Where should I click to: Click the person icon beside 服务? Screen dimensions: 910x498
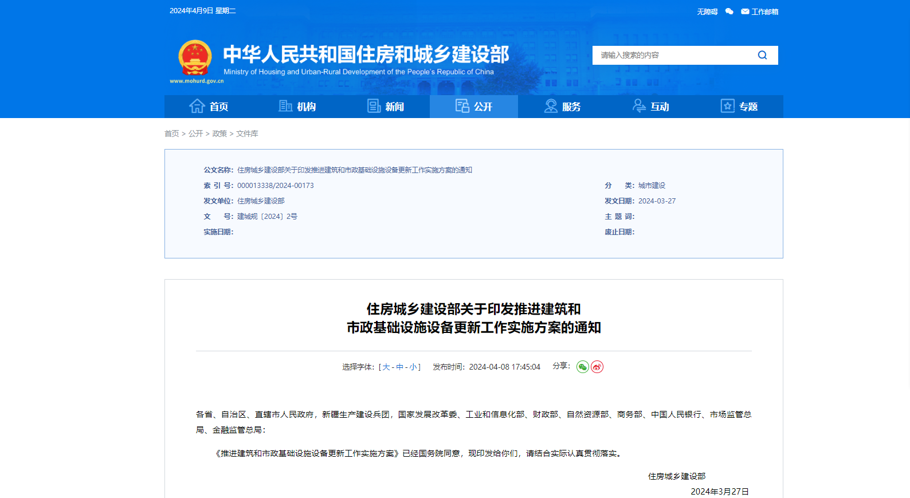click(x=551, y=106)
